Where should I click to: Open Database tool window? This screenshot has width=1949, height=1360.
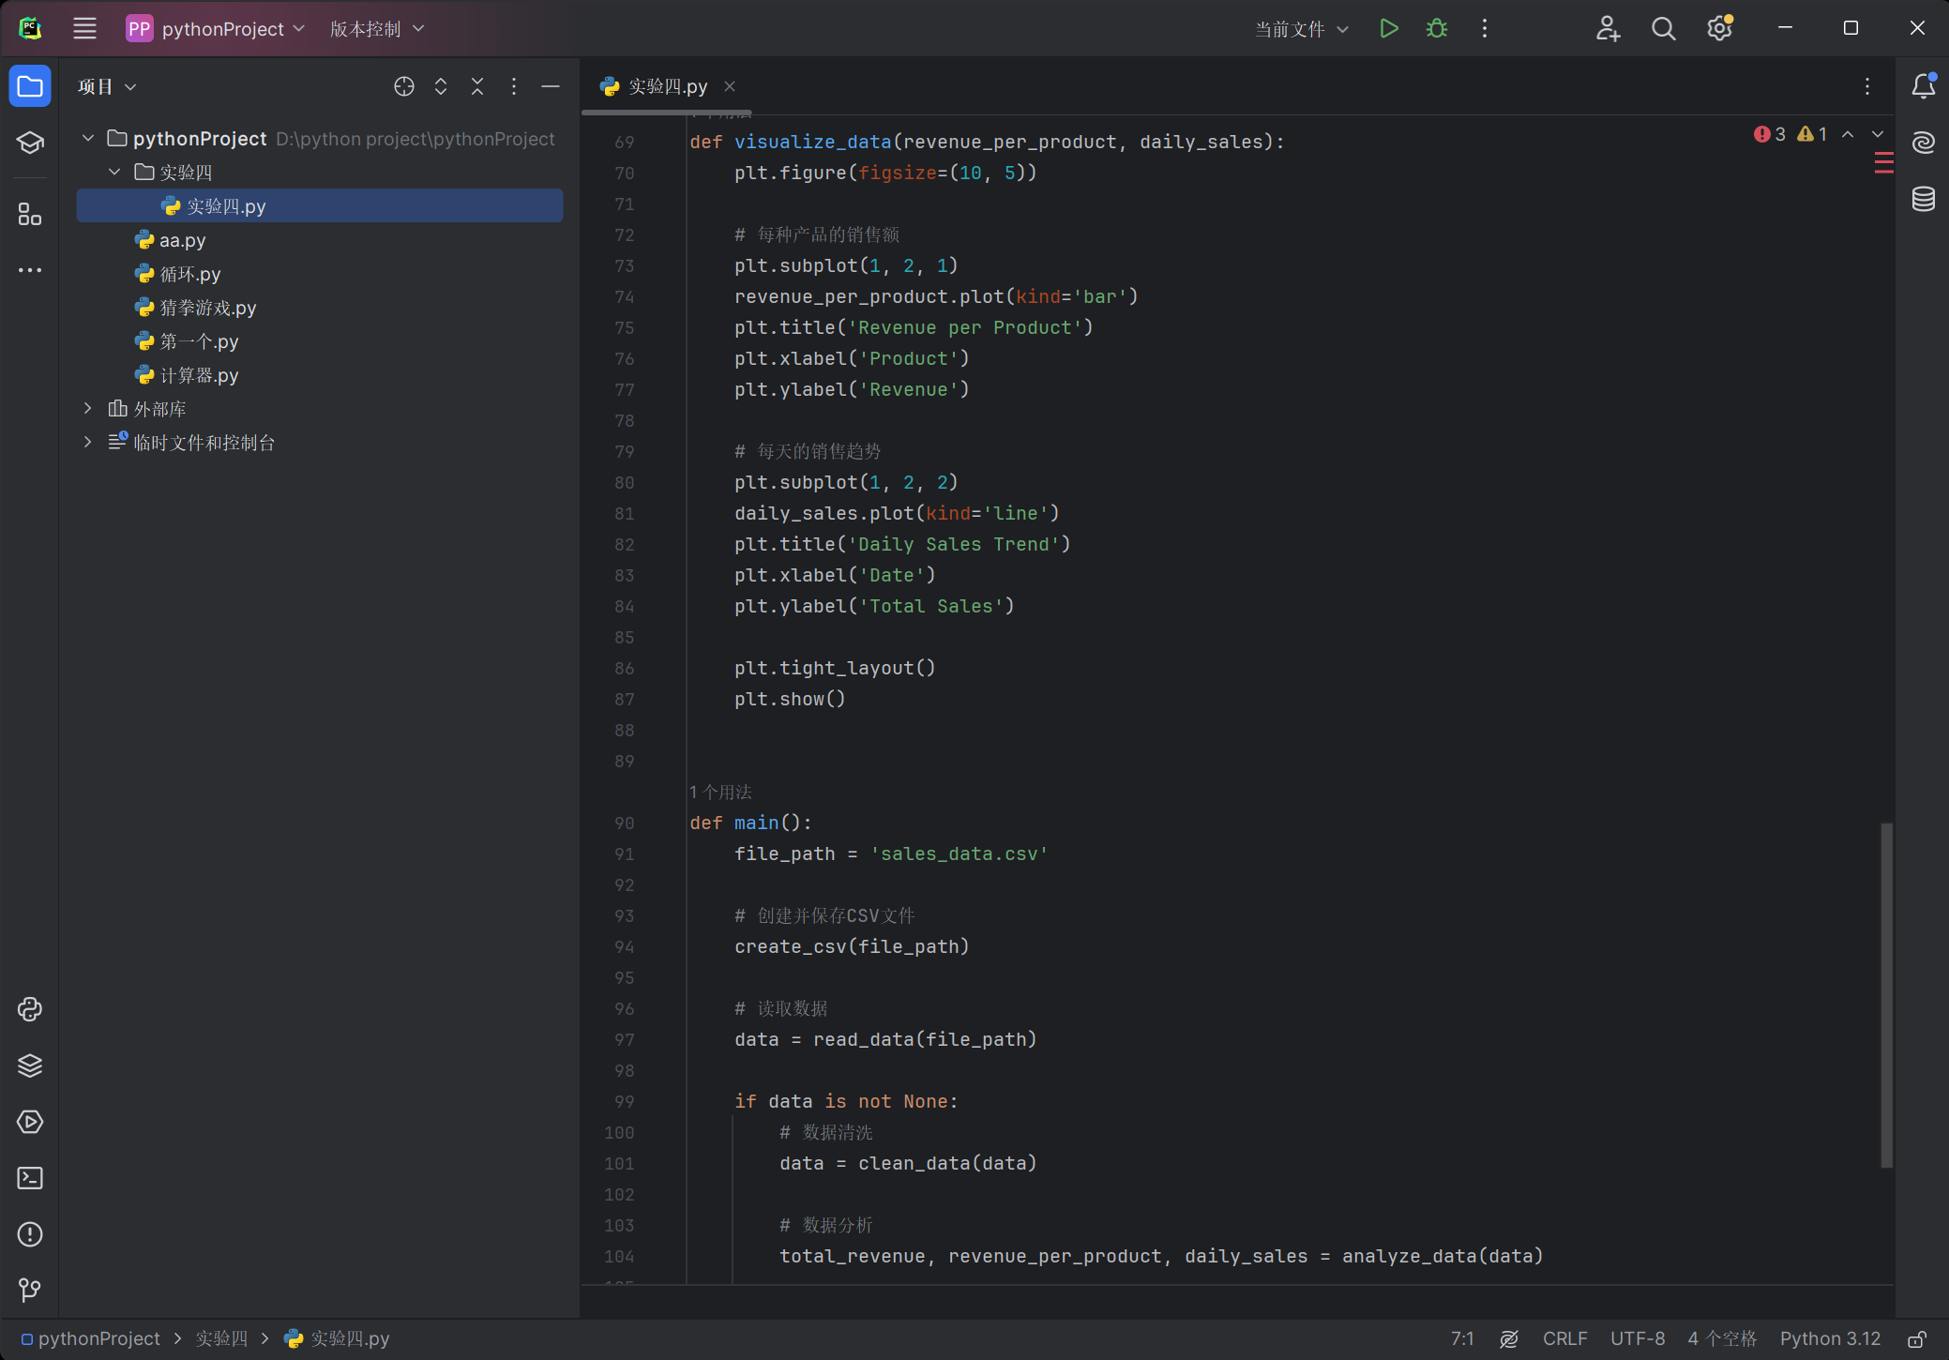(1923, 199)
